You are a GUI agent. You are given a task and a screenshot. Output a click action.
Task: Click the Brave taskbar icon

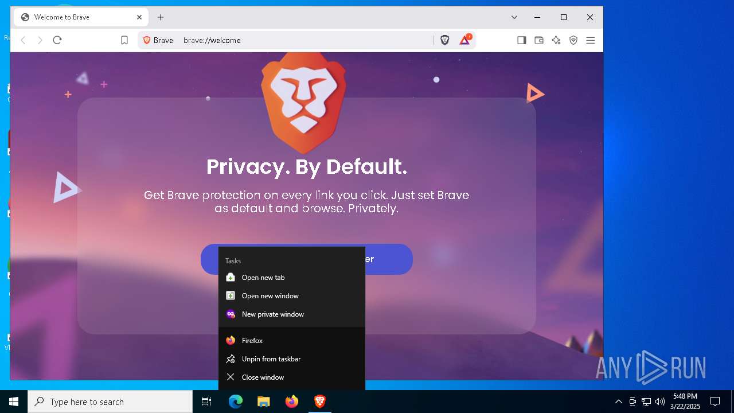(x=320, y=402)
